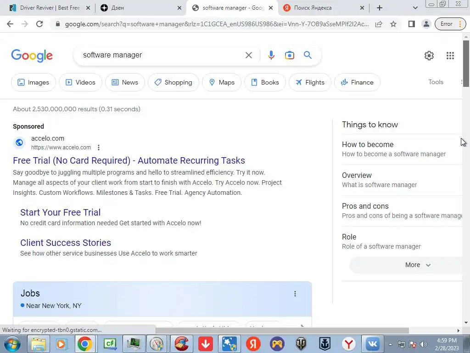Expand How to become in Things to know
470x353 pixels.
point(402,149)
